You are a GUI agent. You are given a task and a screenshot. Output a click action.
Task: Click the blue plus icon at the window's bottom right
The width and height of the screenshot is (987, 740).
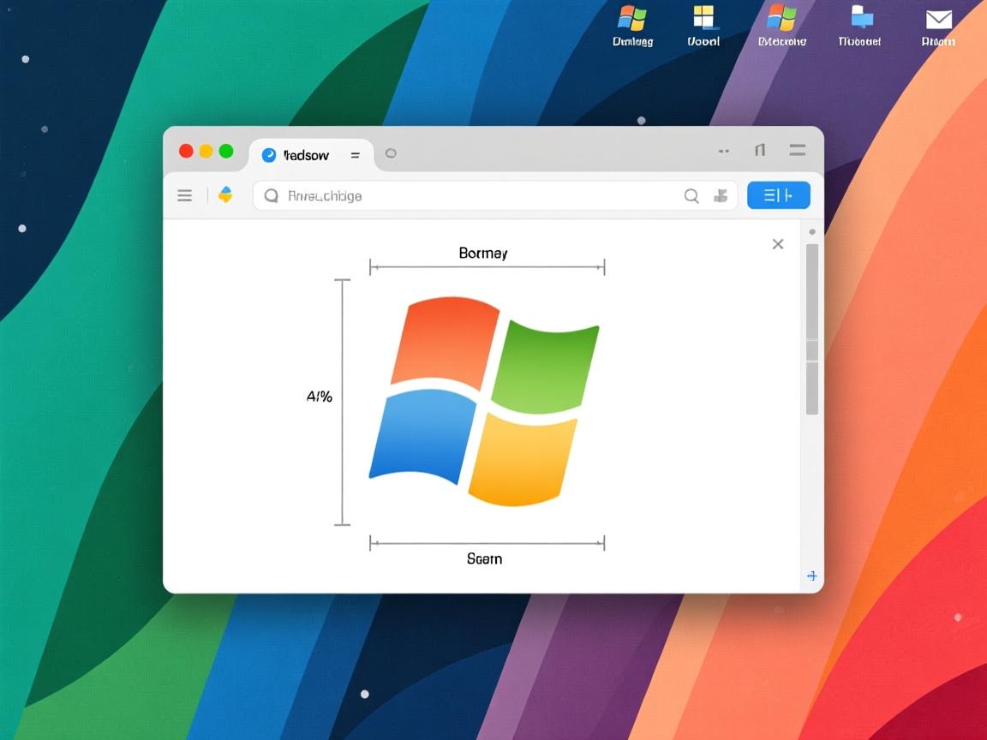click(x=811, y=576)
